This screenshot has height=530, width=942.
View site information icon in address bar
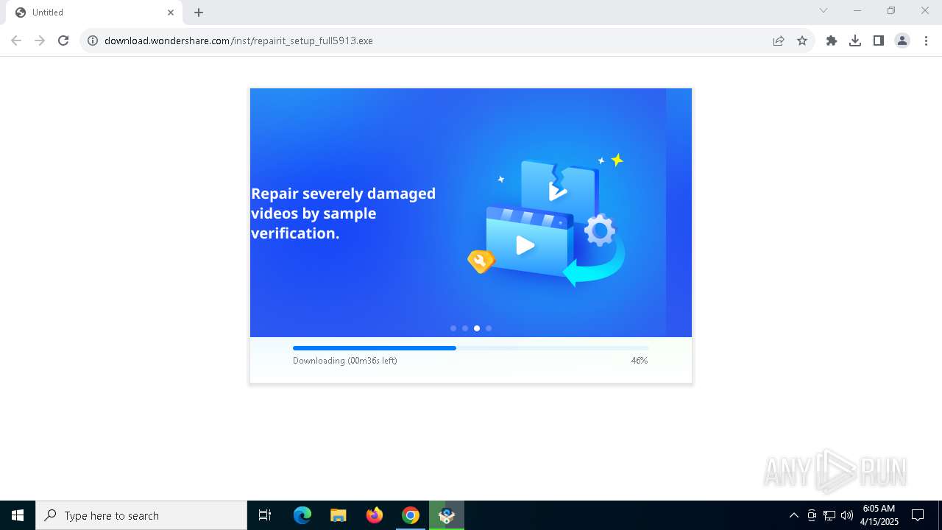click(93, 40)
